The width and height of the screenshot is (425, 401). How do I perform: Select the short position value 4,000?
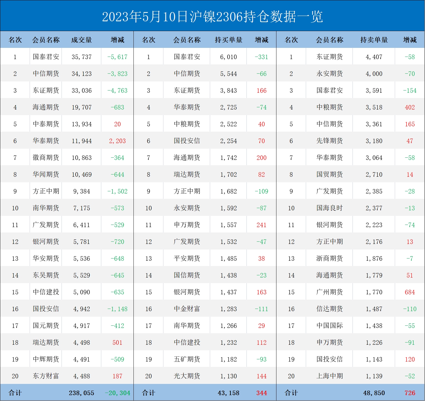[374, 74]
